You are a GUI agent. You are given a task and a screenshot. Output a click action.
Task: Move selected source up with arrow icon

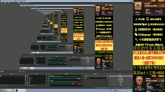pos(31,85)
